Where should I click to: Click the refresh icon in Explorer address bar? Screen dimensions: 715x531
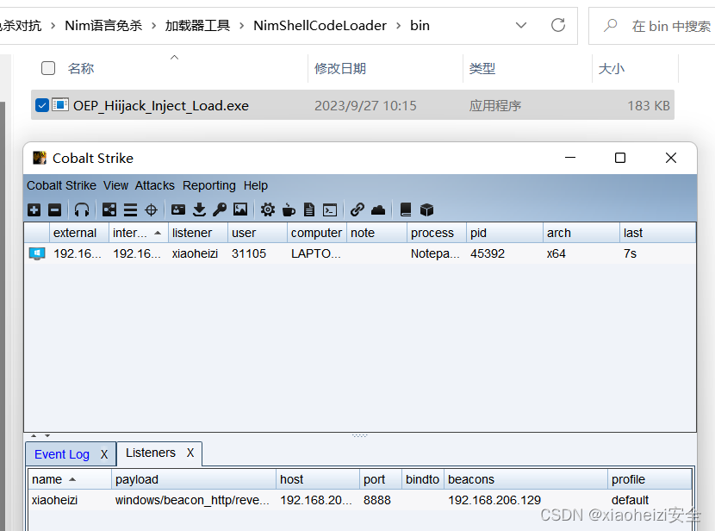(558, 25)
